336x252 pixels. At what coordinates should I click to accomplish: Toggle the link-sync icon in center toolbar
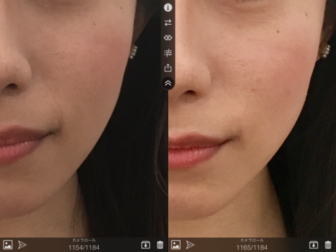coord(168,38)
